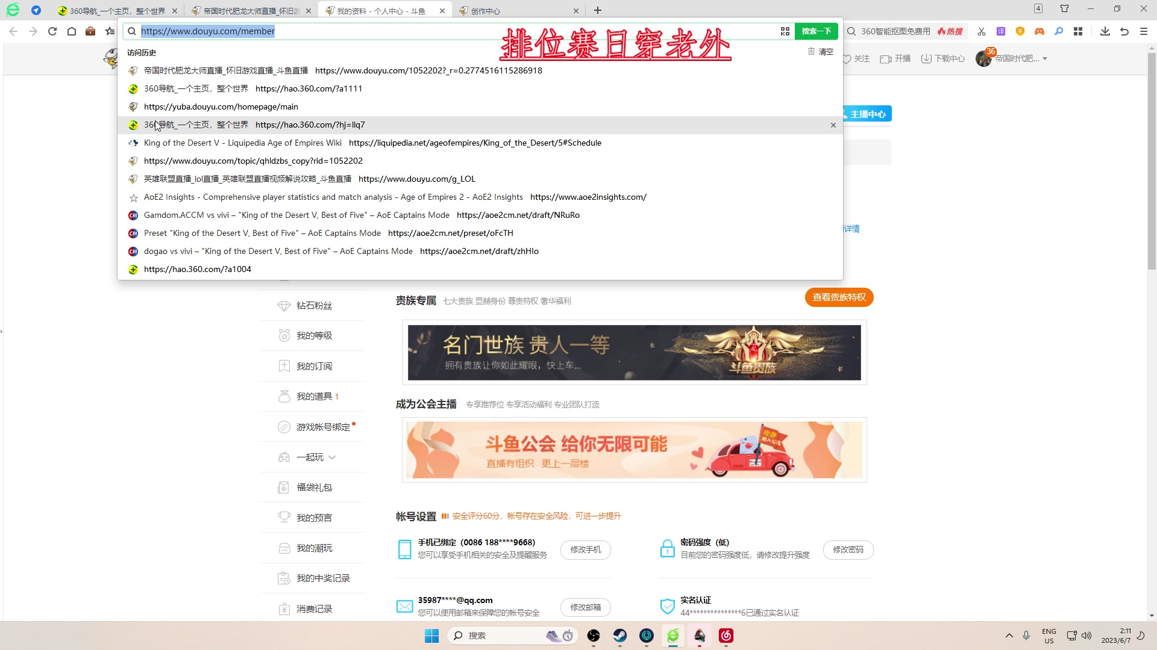Open the purple translate extension
This screenshot has width=1157, height=650.
1001,31
